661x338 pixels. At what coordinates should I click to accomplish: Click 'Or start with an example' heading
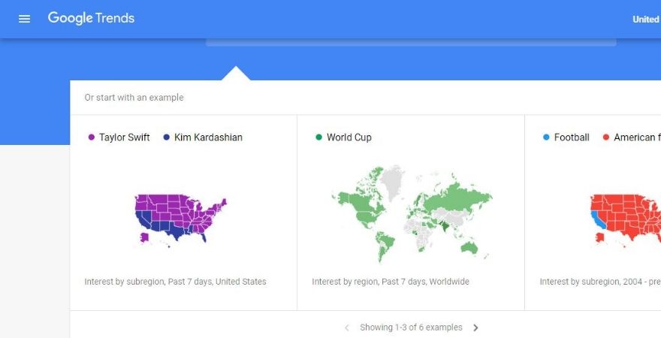tap(134, 98)
